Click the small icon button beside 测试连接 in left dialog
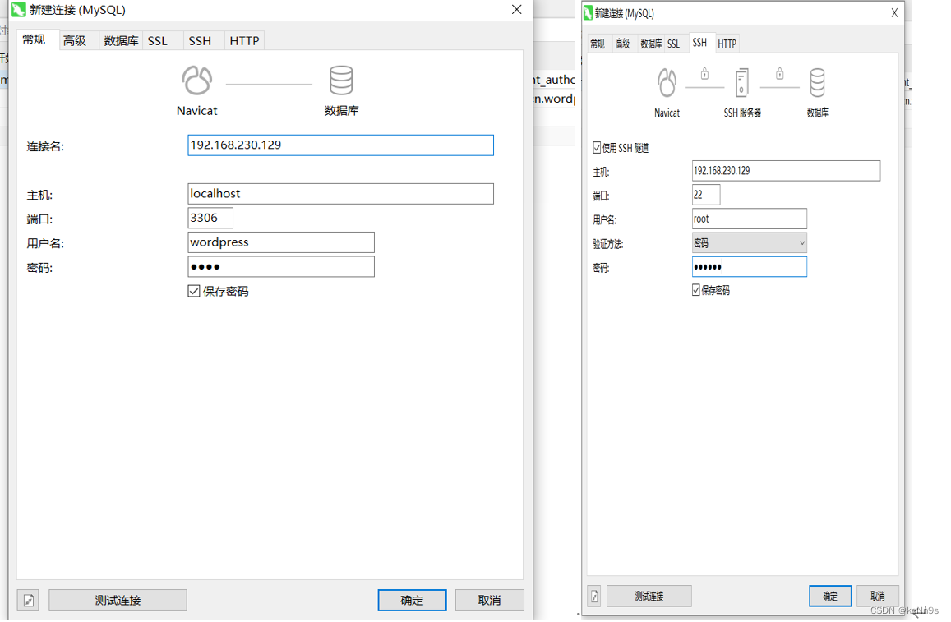The height and width of the screenshot is (622, 951). click(29, 600)
